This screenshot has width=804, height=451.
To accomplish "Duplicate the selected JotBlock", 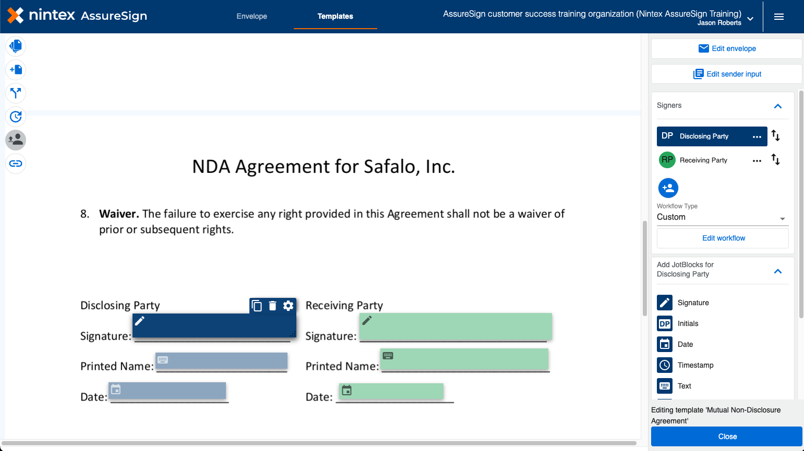I will coord(257,306).
